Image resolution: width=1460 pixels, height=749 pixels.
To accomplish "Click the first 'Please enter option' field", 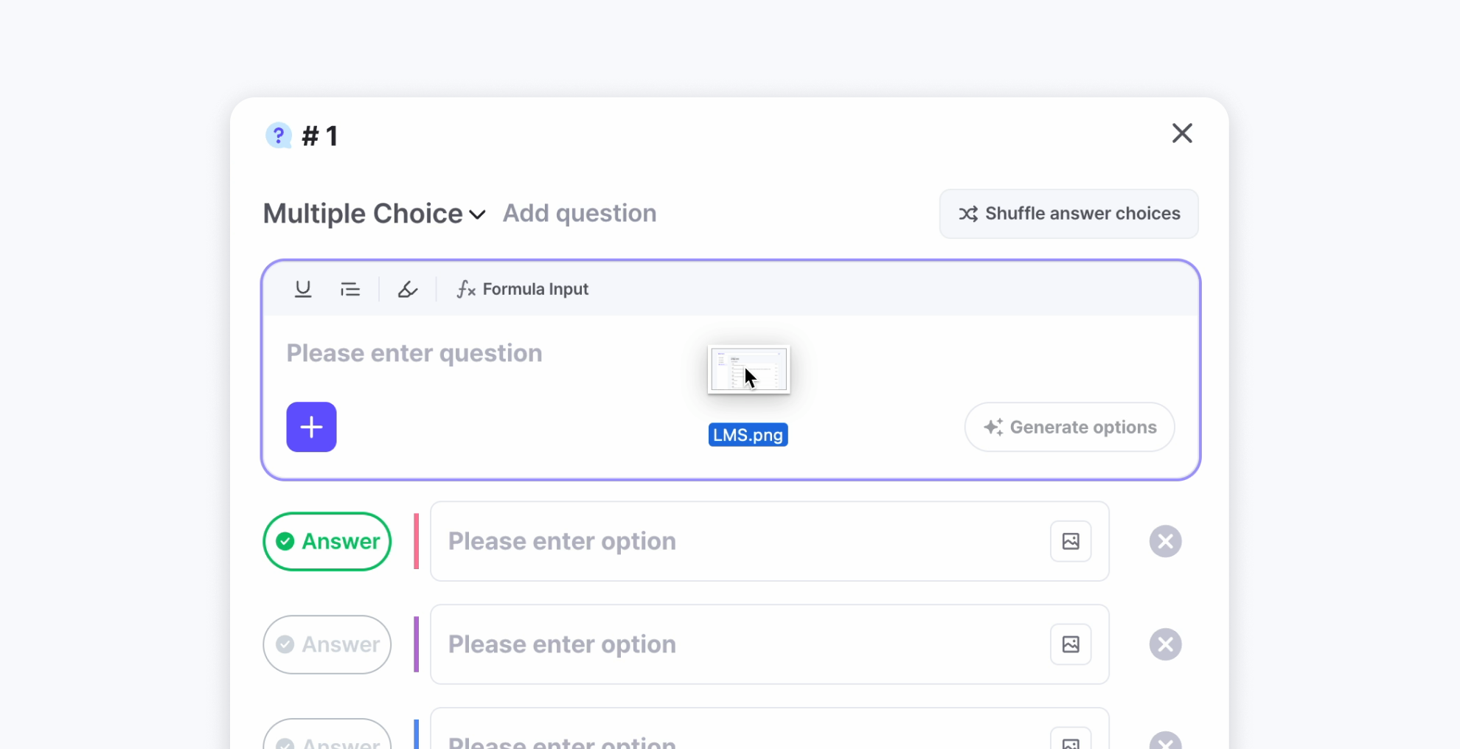I will (x=737, y=541).
